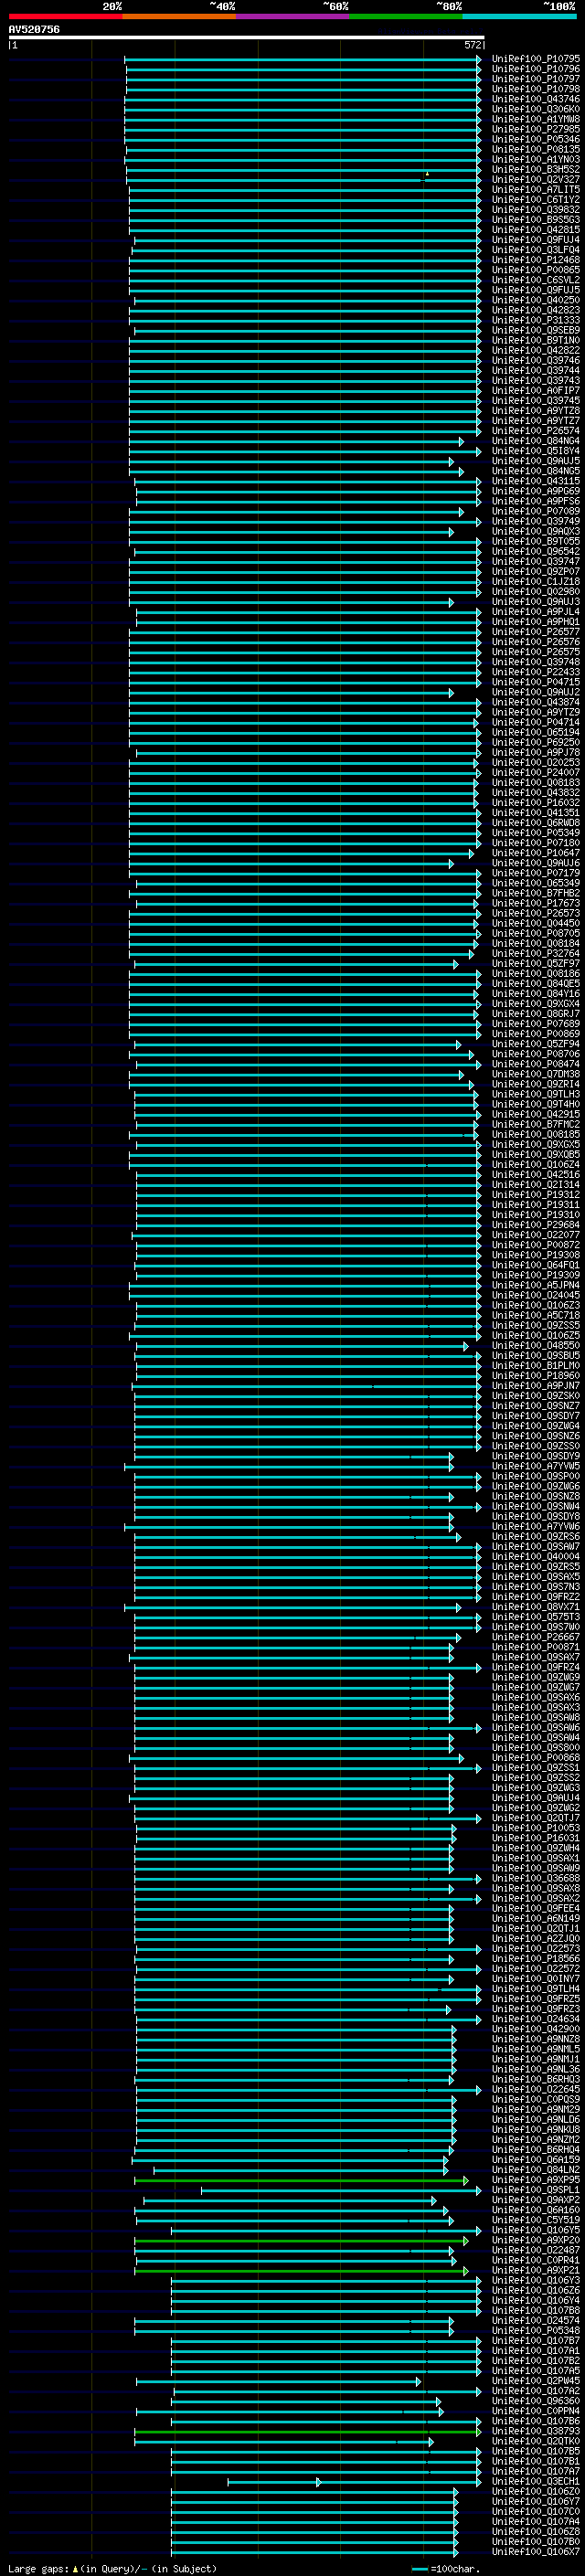Open the UniRef100_P10798 hit label

535,89
